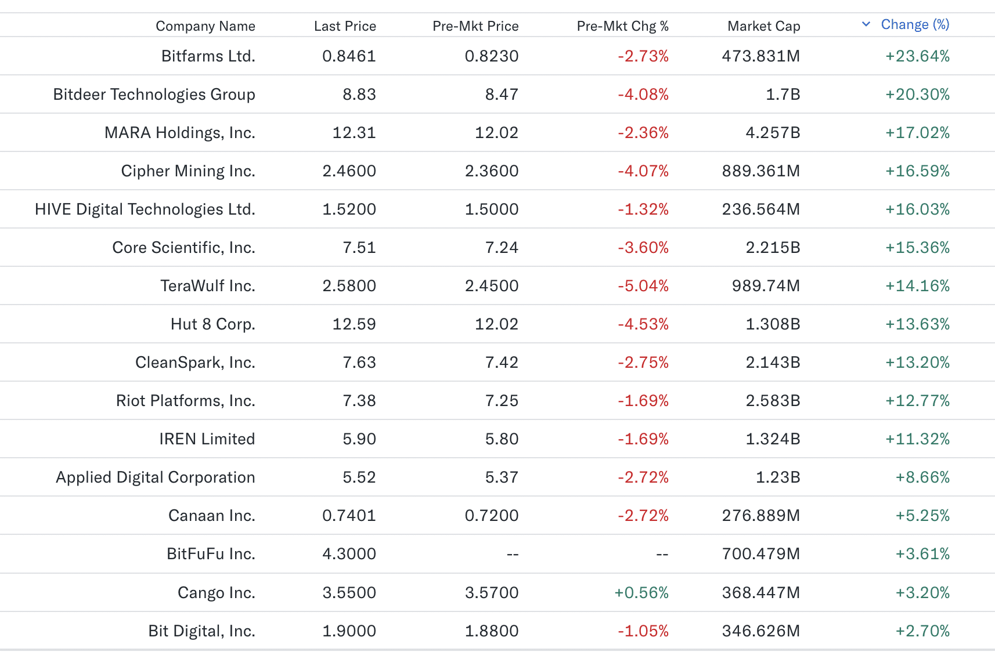Open Applied Digital Corporation page
Screen dimensions: 995x659
(156, 477)
